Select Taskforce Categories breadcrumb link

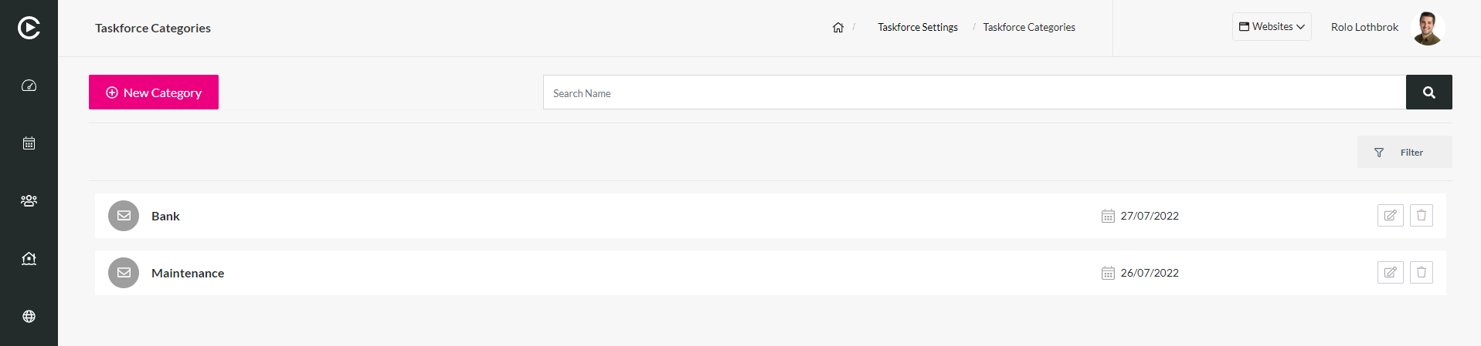1029,27
